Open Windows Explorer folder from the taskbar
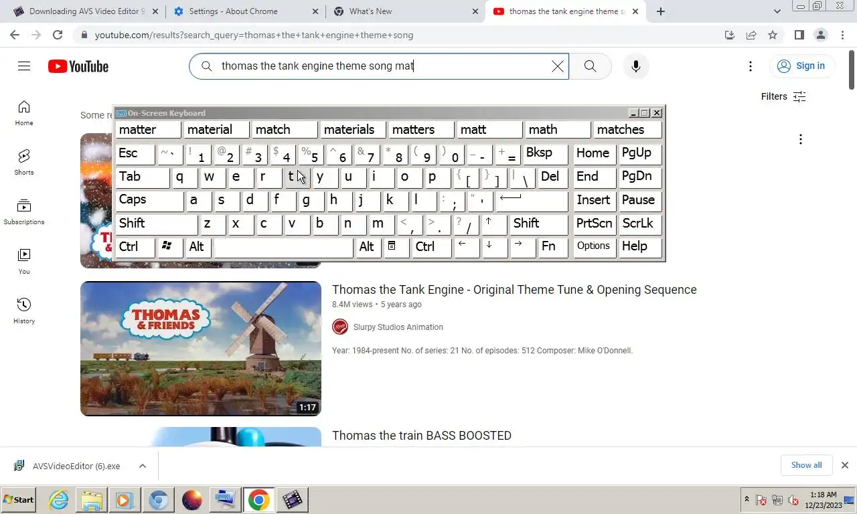Viewport: 857px width, 514px height. tap(92, 500)
